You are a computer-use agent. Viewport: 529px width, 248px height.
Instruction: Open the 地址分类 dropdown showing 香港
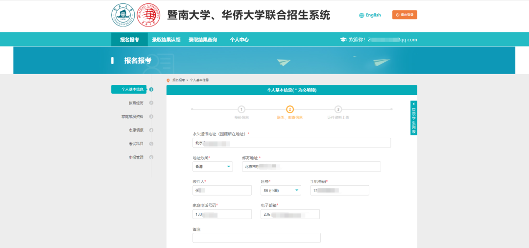[213, 166]
